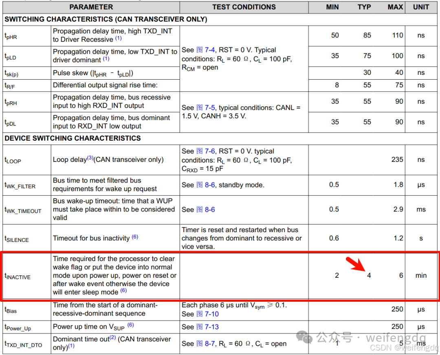Select 'Differential output signal rise time' description
The image size is (440, 355).
[x=105, y=85]
